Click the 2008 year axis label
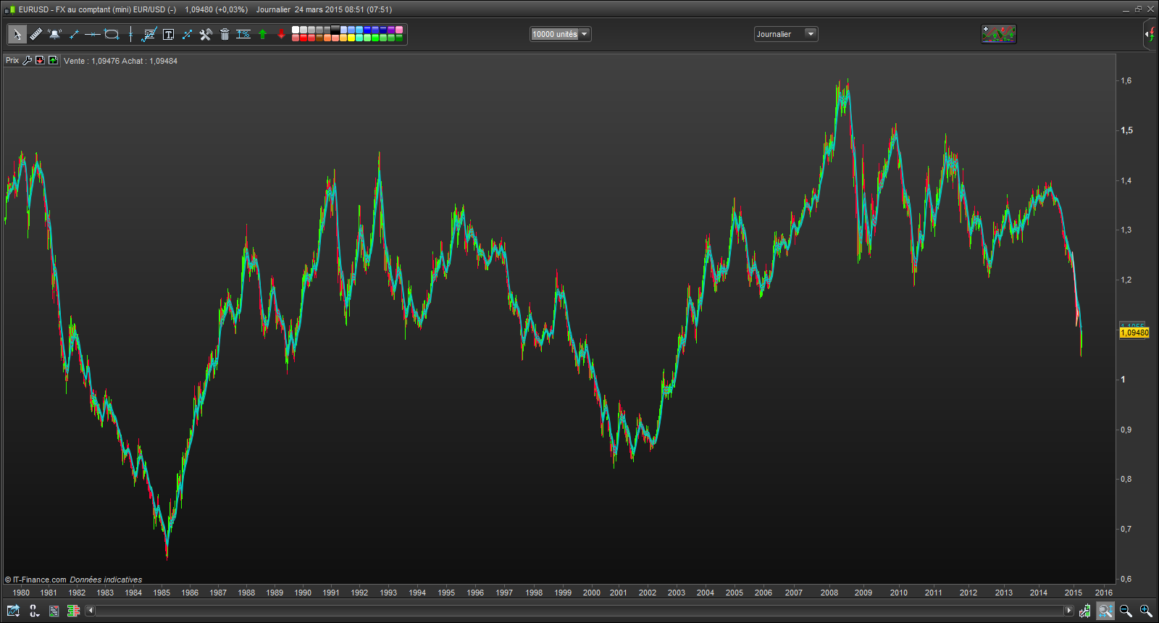The height and width of the screenshot is (623, 1159). pos(829,593)
